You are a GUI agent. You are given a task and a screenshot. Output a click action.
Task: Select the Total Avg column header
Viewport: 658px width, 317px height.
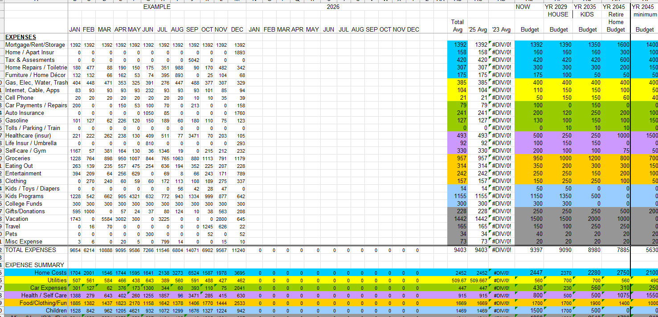point(458,25)
